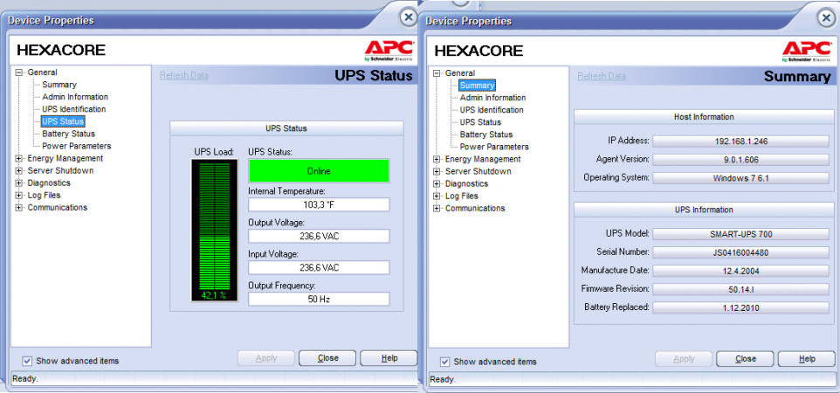Open Help in Summary window
The width and height of the screenshot is (840, 393).
807,359
